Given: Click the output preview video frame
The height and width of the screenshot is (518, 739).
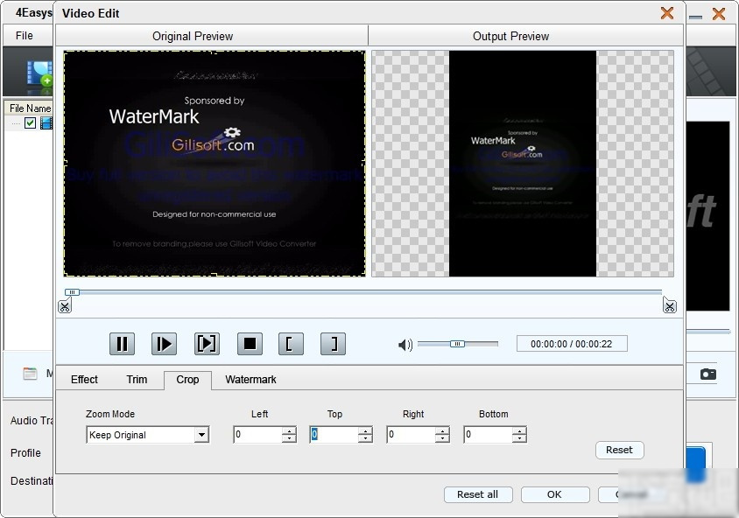Looking at the screenshot, I should 523,164.
